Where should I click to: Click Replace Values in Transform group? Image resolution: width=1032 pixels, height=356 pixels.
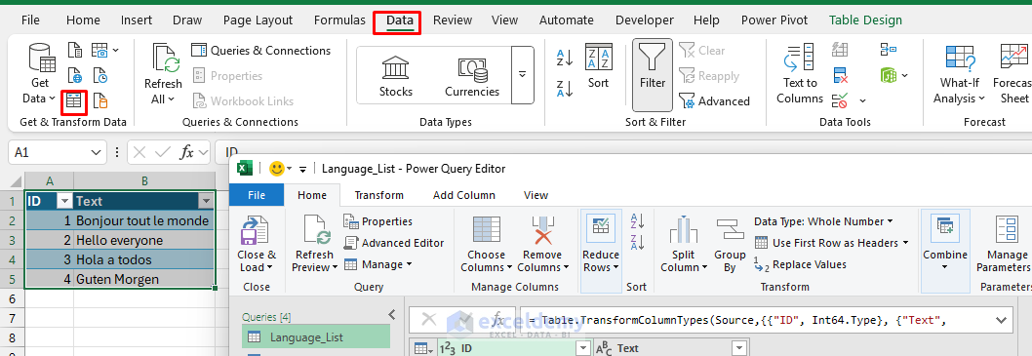800,264
